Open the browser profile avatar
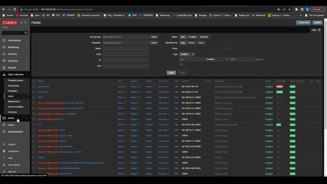 coord(308,9)
